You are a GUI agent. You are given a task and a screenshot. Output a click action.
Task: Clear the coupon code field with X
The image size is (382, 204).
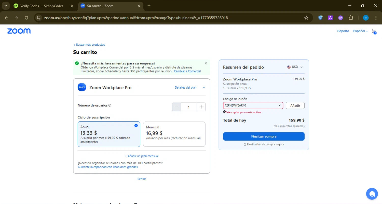[279, 105]
